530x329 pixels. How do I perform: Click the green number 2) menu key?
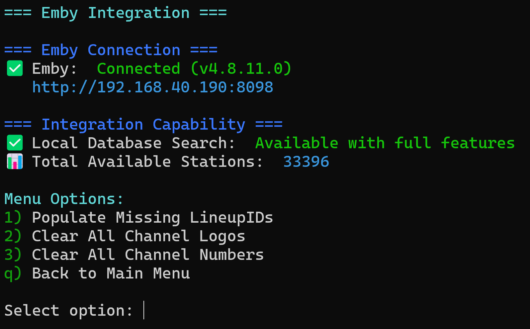(13, 236)
